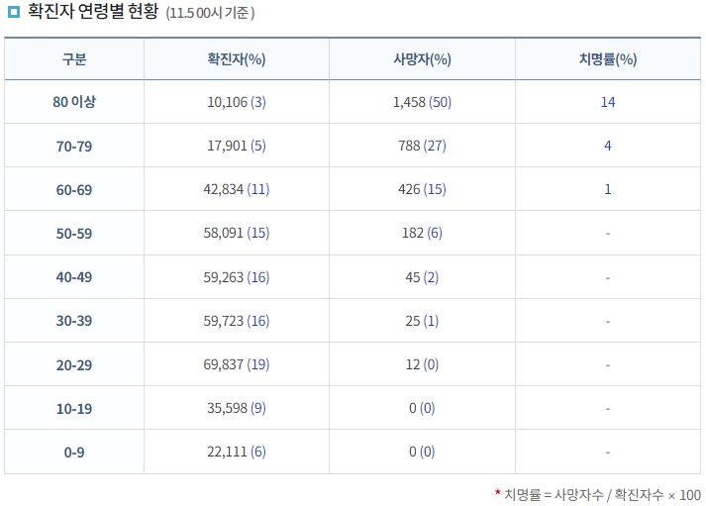
Task: Click the confirmed cases value 42,834 (11)
Action: 237,189
